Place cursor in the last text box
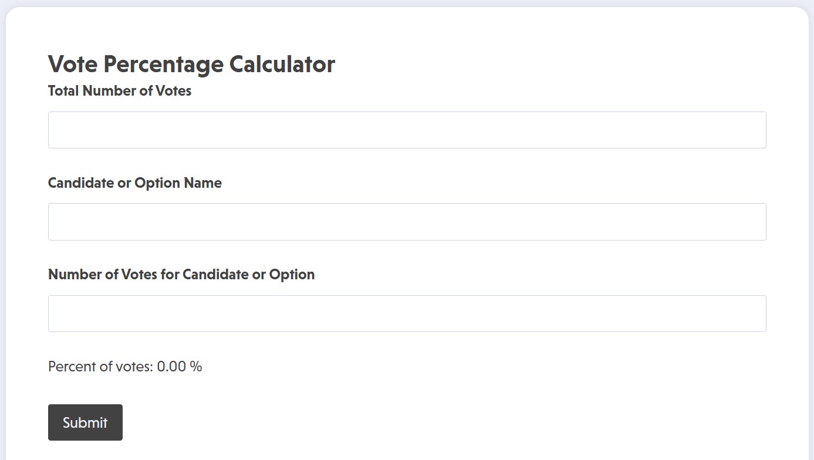 click(407, 313)
